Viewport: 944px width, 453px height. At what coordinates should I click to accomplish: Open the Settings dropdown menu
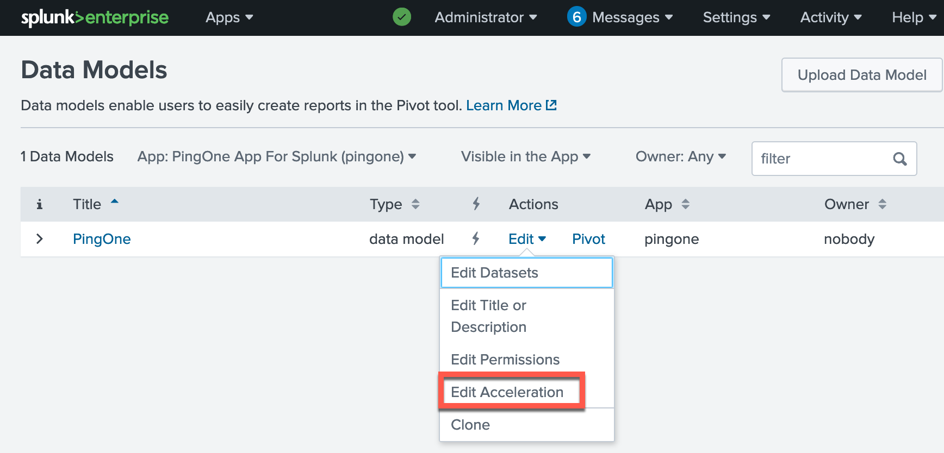736,17
